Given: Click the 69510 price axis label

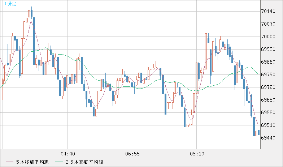Looking at the screenshot, I should click(268, 125).
